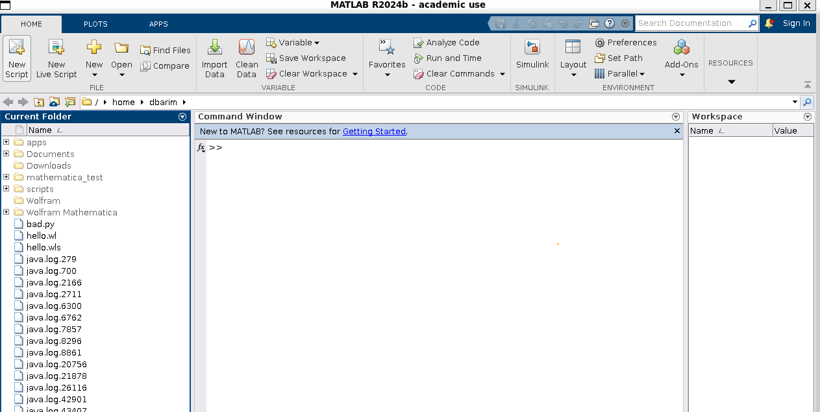Open the address bar history dropdown
This screenshot has width=820, height=412.
click(x=795, y=102)
